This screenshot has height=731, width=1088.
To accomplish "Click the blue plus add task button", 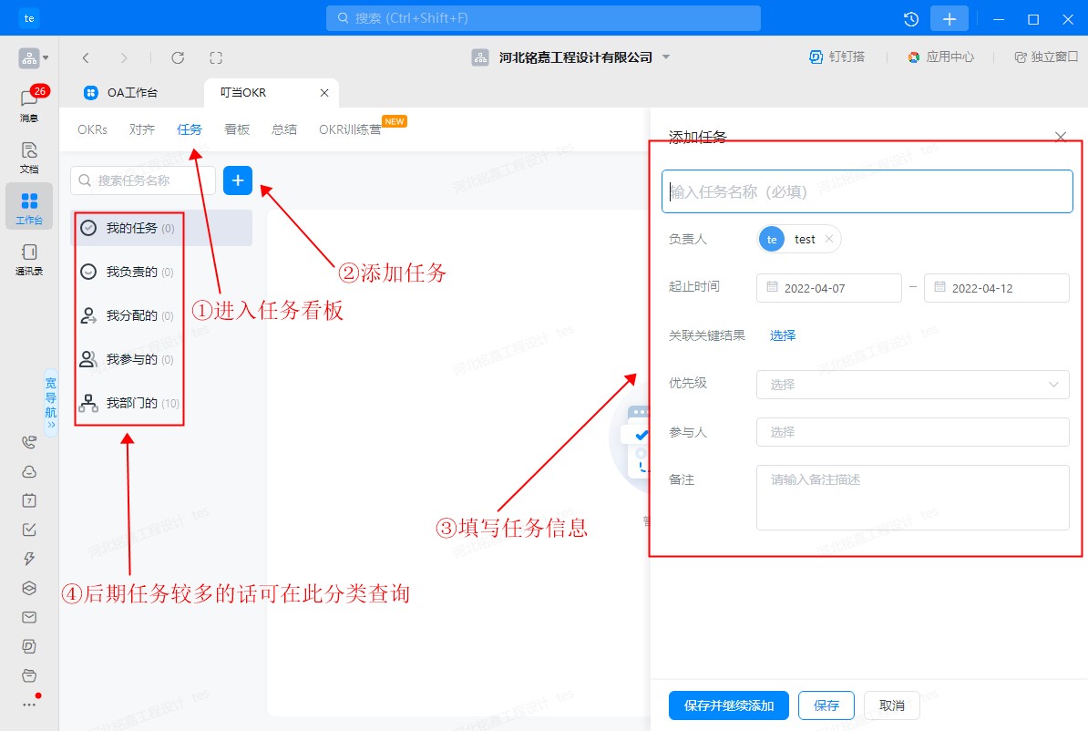I will point(238,180).
